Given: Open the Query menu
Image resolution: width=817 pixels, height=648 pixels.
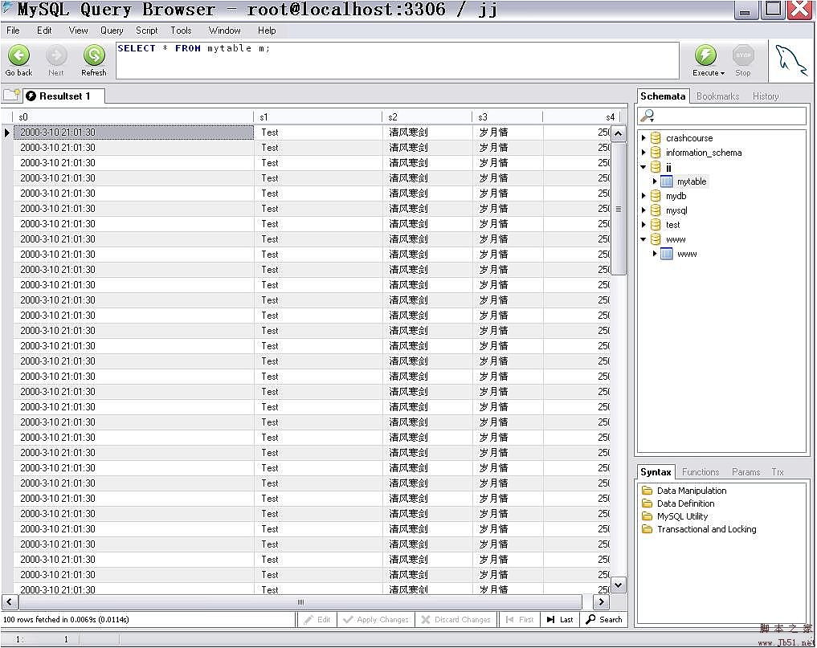Looking at the screenshot, I should click(x=112, y=31).
